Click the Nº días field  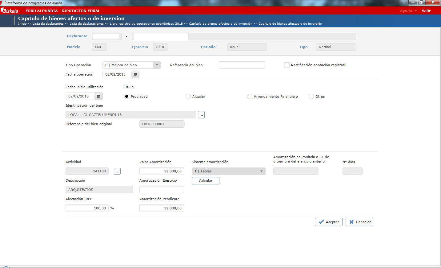pos(352,171)
